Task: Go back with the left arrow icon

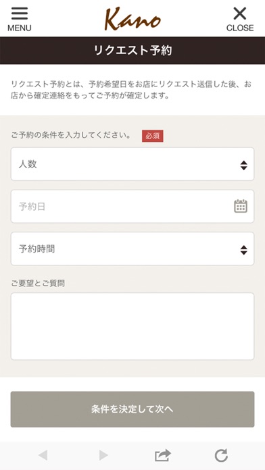Action: point(43,455)
